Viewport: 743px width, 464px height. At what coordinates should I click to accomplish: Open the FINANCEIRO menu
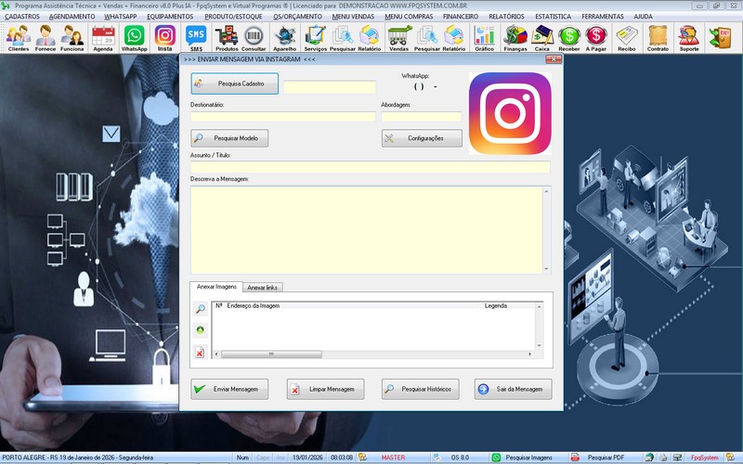[x=460, y=17]
